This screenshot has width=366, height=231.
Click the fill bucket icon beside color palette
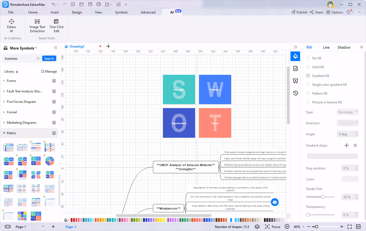pyautogui.click(x=66, y=220)
